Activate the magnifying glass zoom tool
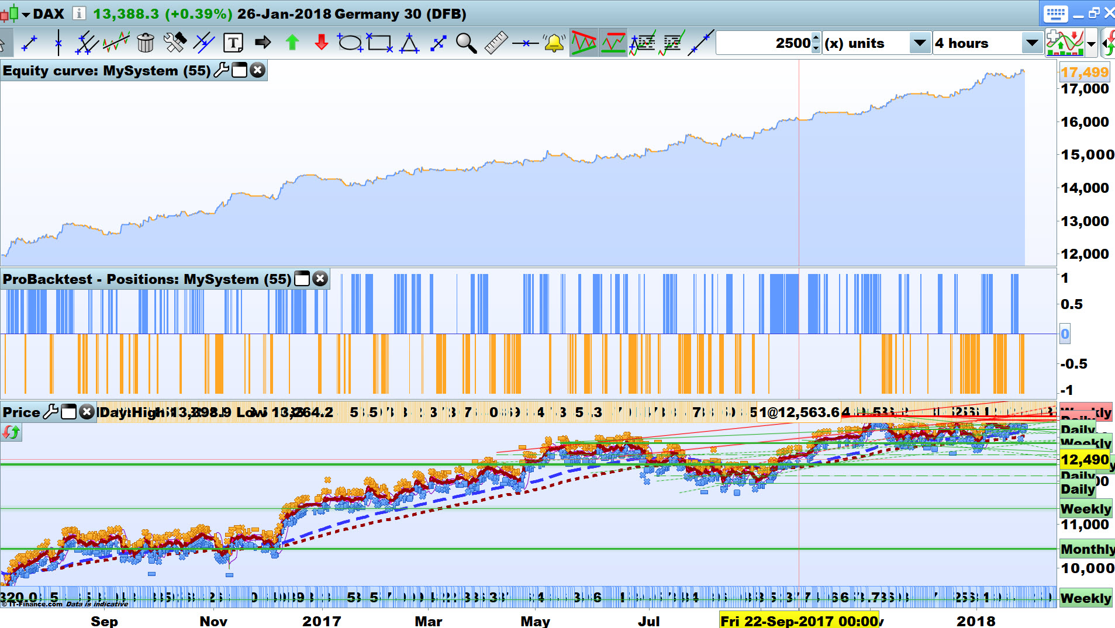The image size is (1115, 628). (466, 43)
